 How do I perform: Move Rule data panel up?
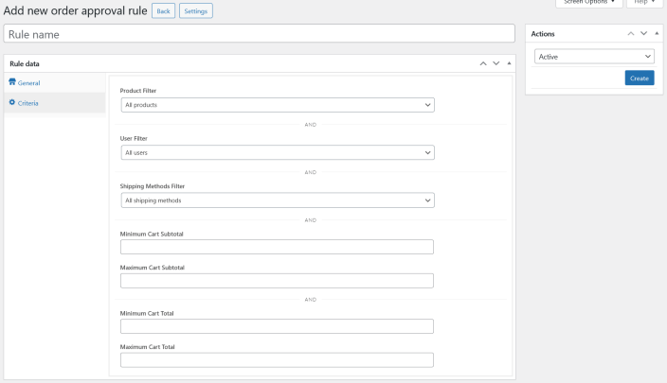click(x=484, y=63)
